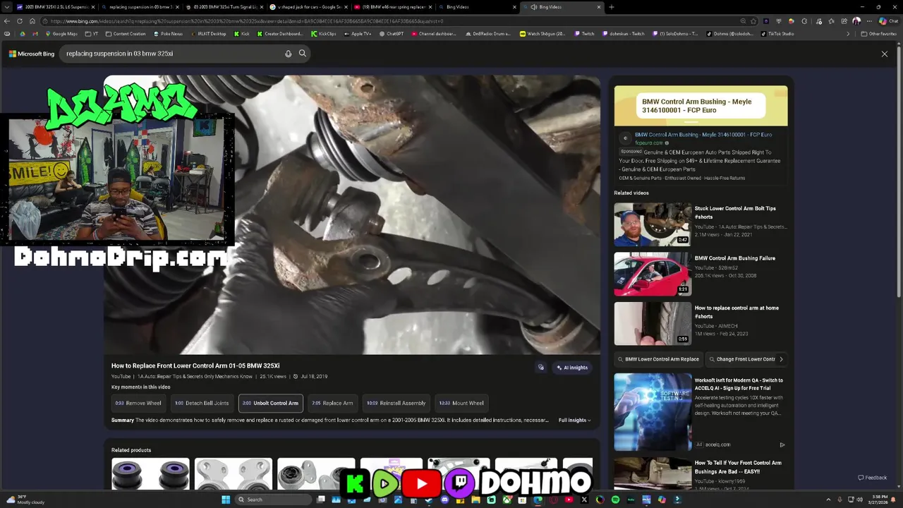The image size is (903, 508).
Task: Open Front Control Arm Bushings Are Bad video
Action: pos(738,467)
